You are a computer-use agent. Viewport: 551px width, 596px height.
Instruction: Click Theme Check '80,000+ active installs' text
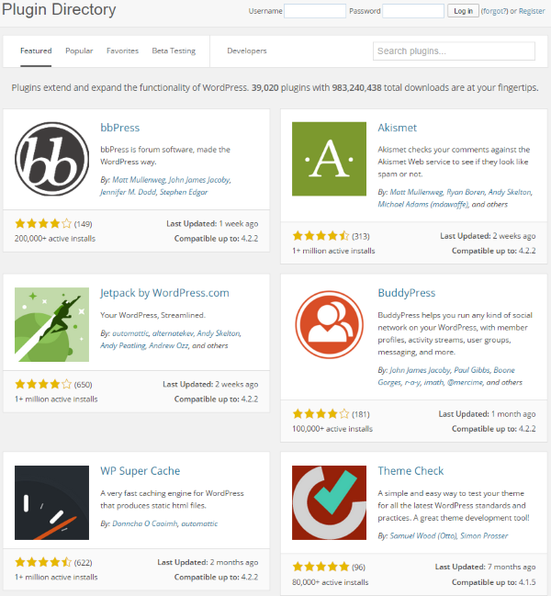tap(331, 582)
